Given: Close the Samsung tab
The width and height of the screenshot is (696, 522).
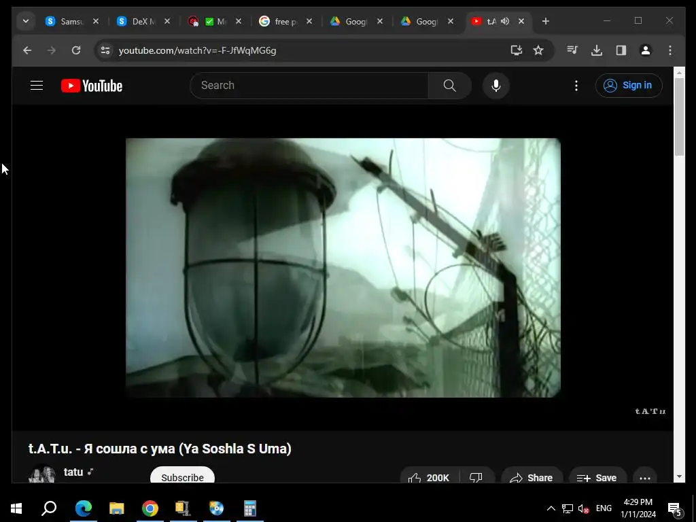Looking at the screenshot, I should tap(95, 21).
